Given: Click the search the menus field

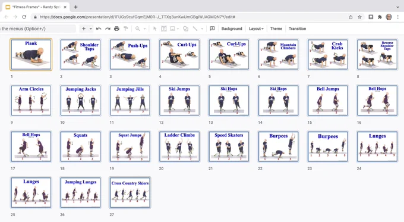Looking at the screenshot, I should (38, 29).
